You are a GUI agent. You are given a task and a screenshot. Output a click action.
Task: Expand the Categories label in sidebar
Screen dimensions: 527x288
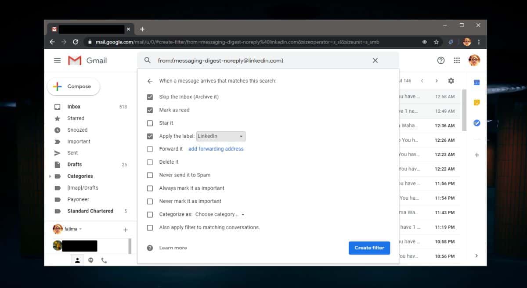tap(50, 176)
